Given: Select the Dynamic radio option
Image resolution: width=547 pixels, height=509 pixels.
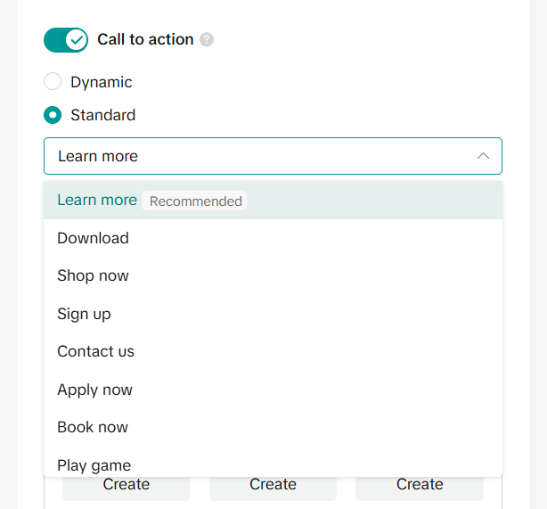Looking at the screenshot, I should tap(53, 82).
